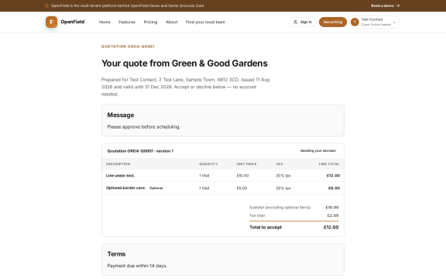Viewport: 446px width, 279px height.
Task: Click the Tax column header
Action: (280, 164)
